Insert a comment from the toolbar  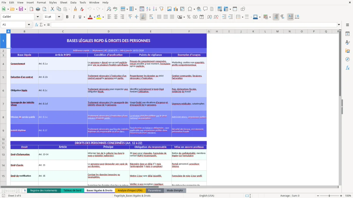[205, 9]
